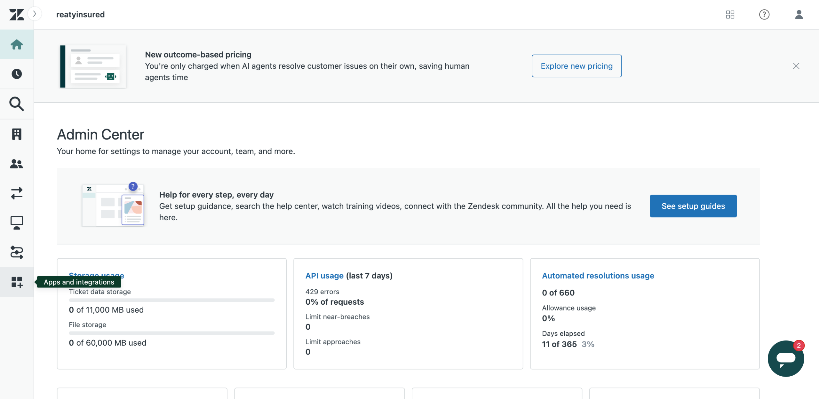819x399 pixels.
Task: Click the reatyinsured account name
Action: [x=80, y=14]
